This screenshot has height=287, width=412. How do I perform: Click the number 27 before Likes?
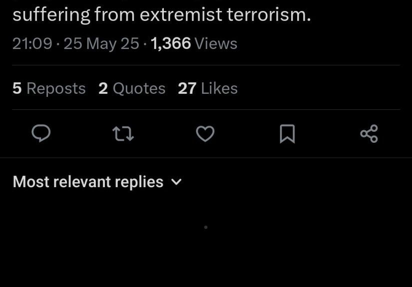click(187, 88)
